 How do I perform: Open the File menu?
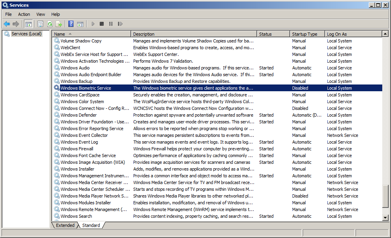8,14
